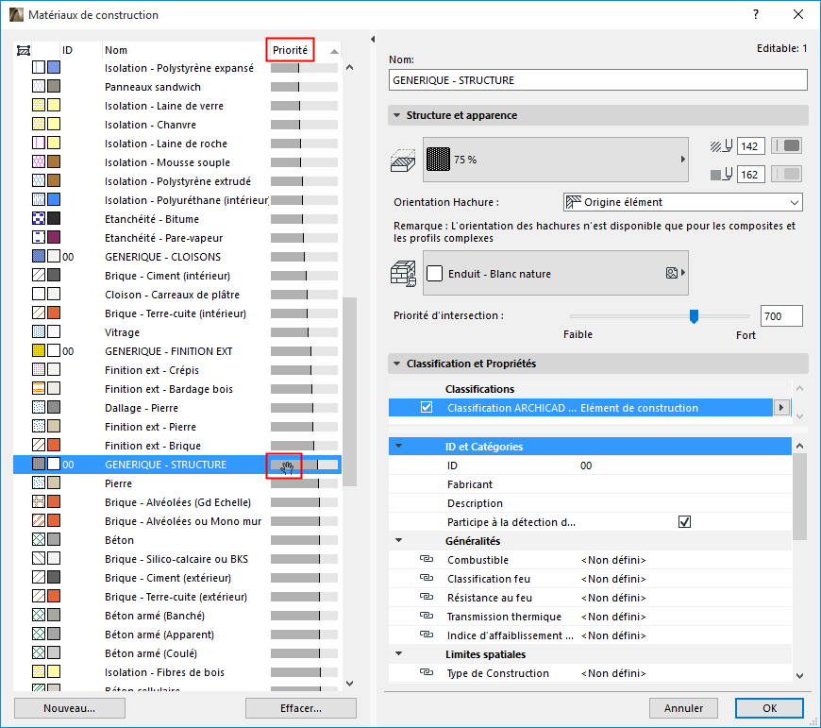Screen dimensions: 821x728
Task: Click the link icon beside Transmission thermique
Action: [x=427, y=616]
